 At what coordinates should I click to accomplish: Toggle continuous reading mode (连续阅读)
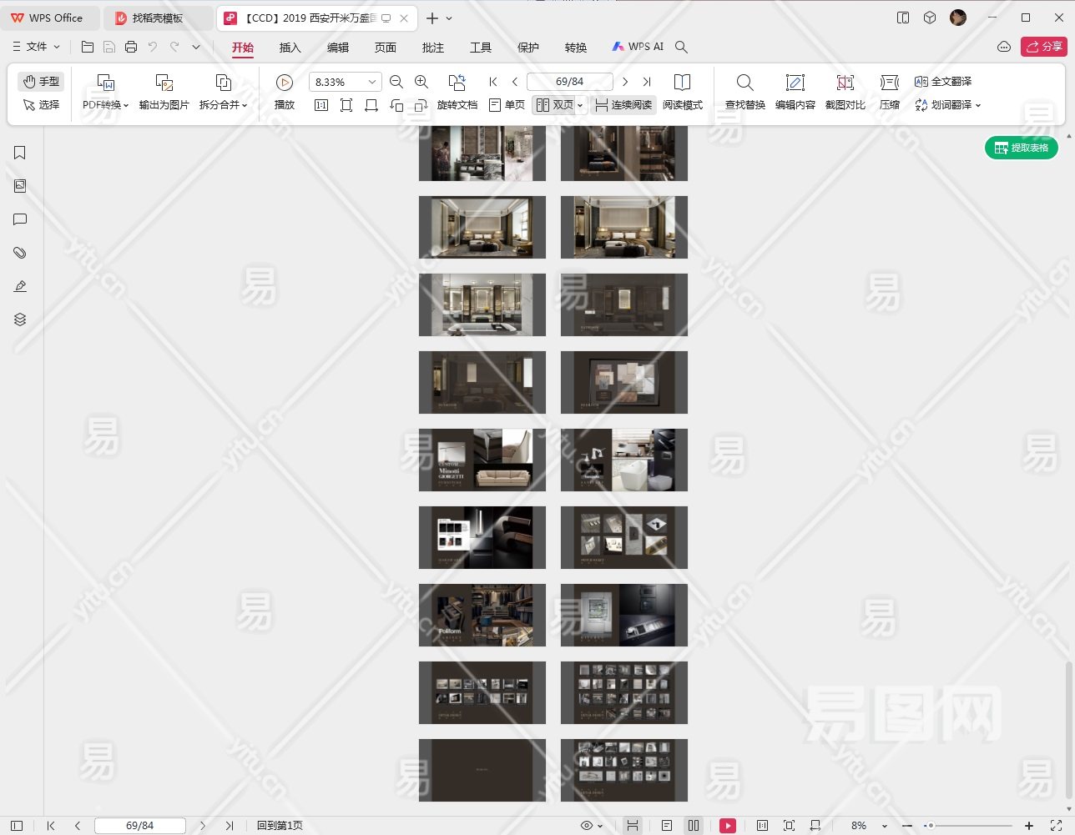tap(623, 105)
